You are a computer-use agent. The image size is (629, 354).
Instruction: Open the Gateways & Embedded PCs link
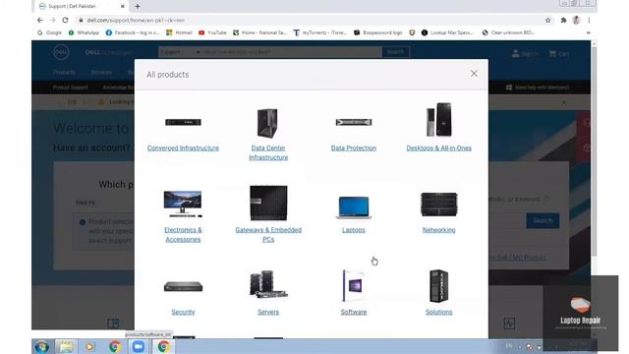coord(268,235)
